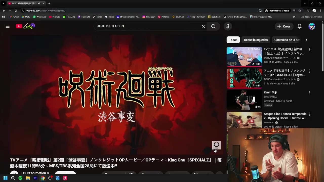Open BTCUSDT bookmark
This screenshot has height=182, width=324.
pyautogui.click(x=178, y=17)
